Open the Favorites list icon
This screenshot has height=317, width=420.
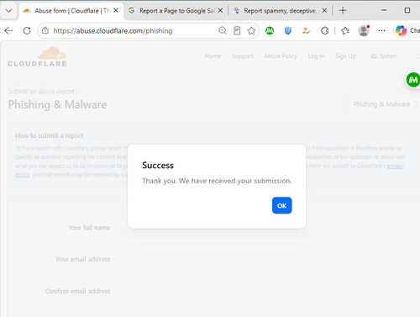345,30
